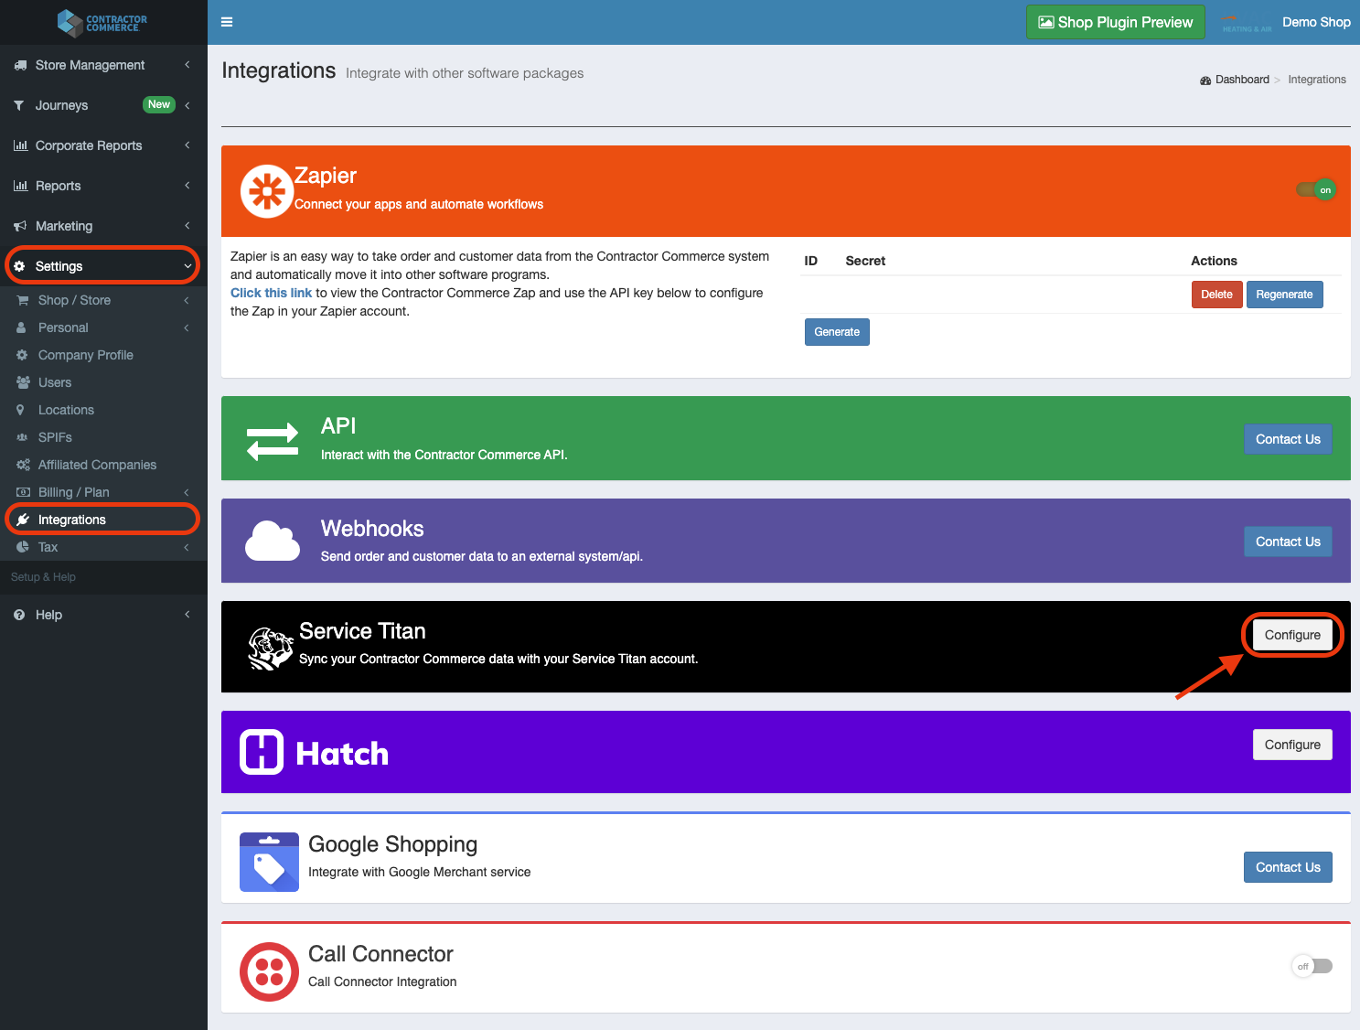The width and height of the screenshot is (1360, 1030).
Task: Click the Locations pin icon
Action: (x=20, y=410)
